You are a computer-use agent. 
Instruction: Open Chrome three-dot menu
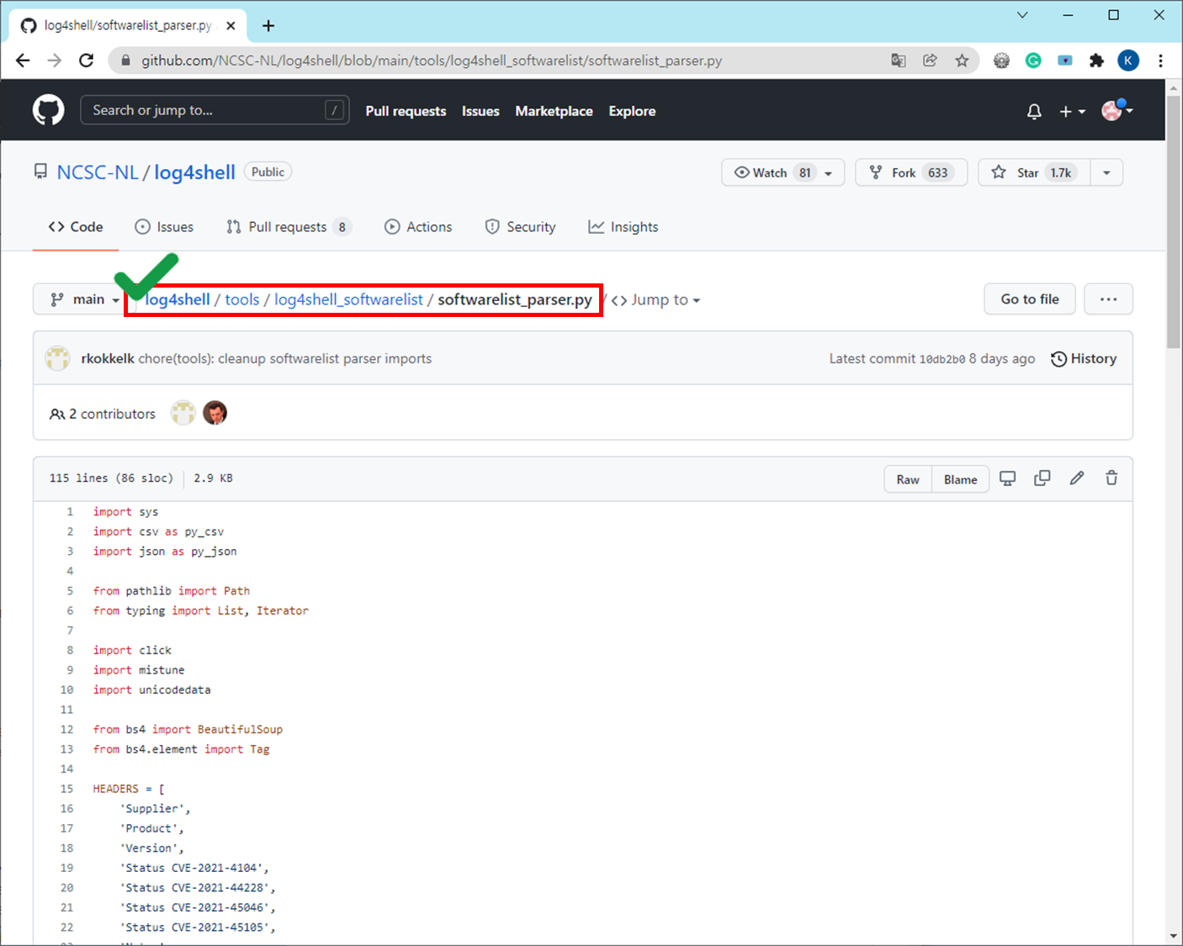click(1160, 61)
